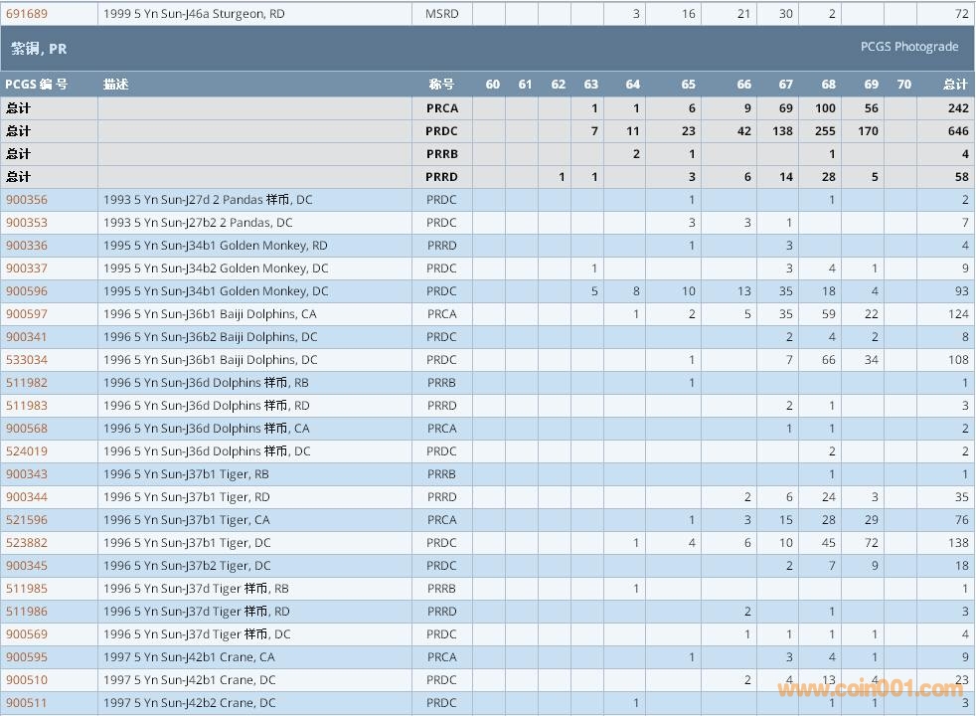Click the 称号 column header
This screenshot has height=716, width=976.
[441, 85]
